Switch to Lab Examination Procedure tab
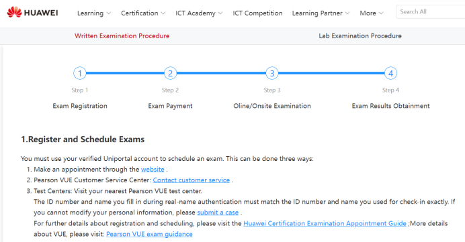465x242 pixels. 360,36
